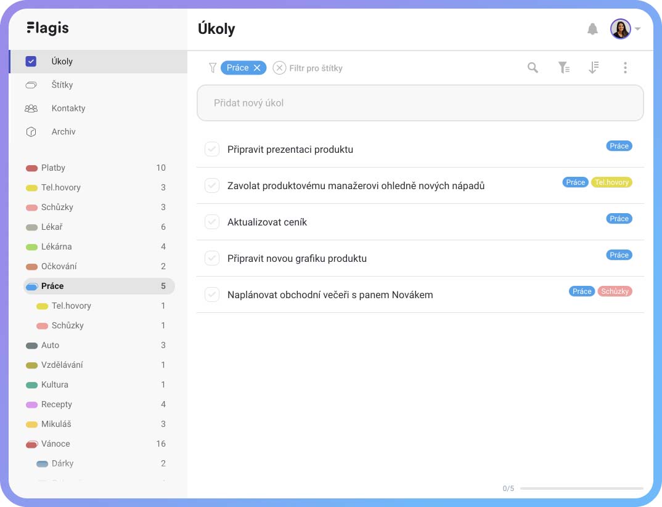Screen dimensions: 662x507
Task: Focus the Přidat nový úkol input field
Action: pos(420,103)
